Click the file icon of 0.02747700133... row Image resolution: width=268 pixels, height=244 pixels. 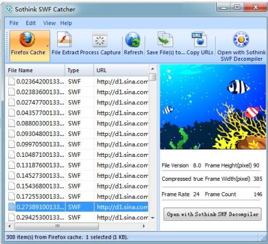11,103
